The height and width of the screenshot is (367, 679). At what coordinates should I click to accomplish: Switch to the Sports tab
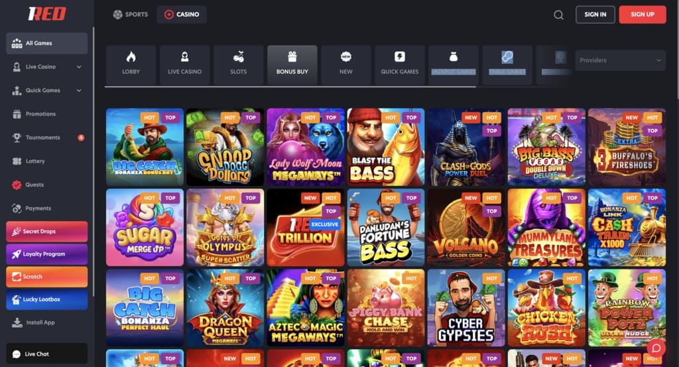131,15
